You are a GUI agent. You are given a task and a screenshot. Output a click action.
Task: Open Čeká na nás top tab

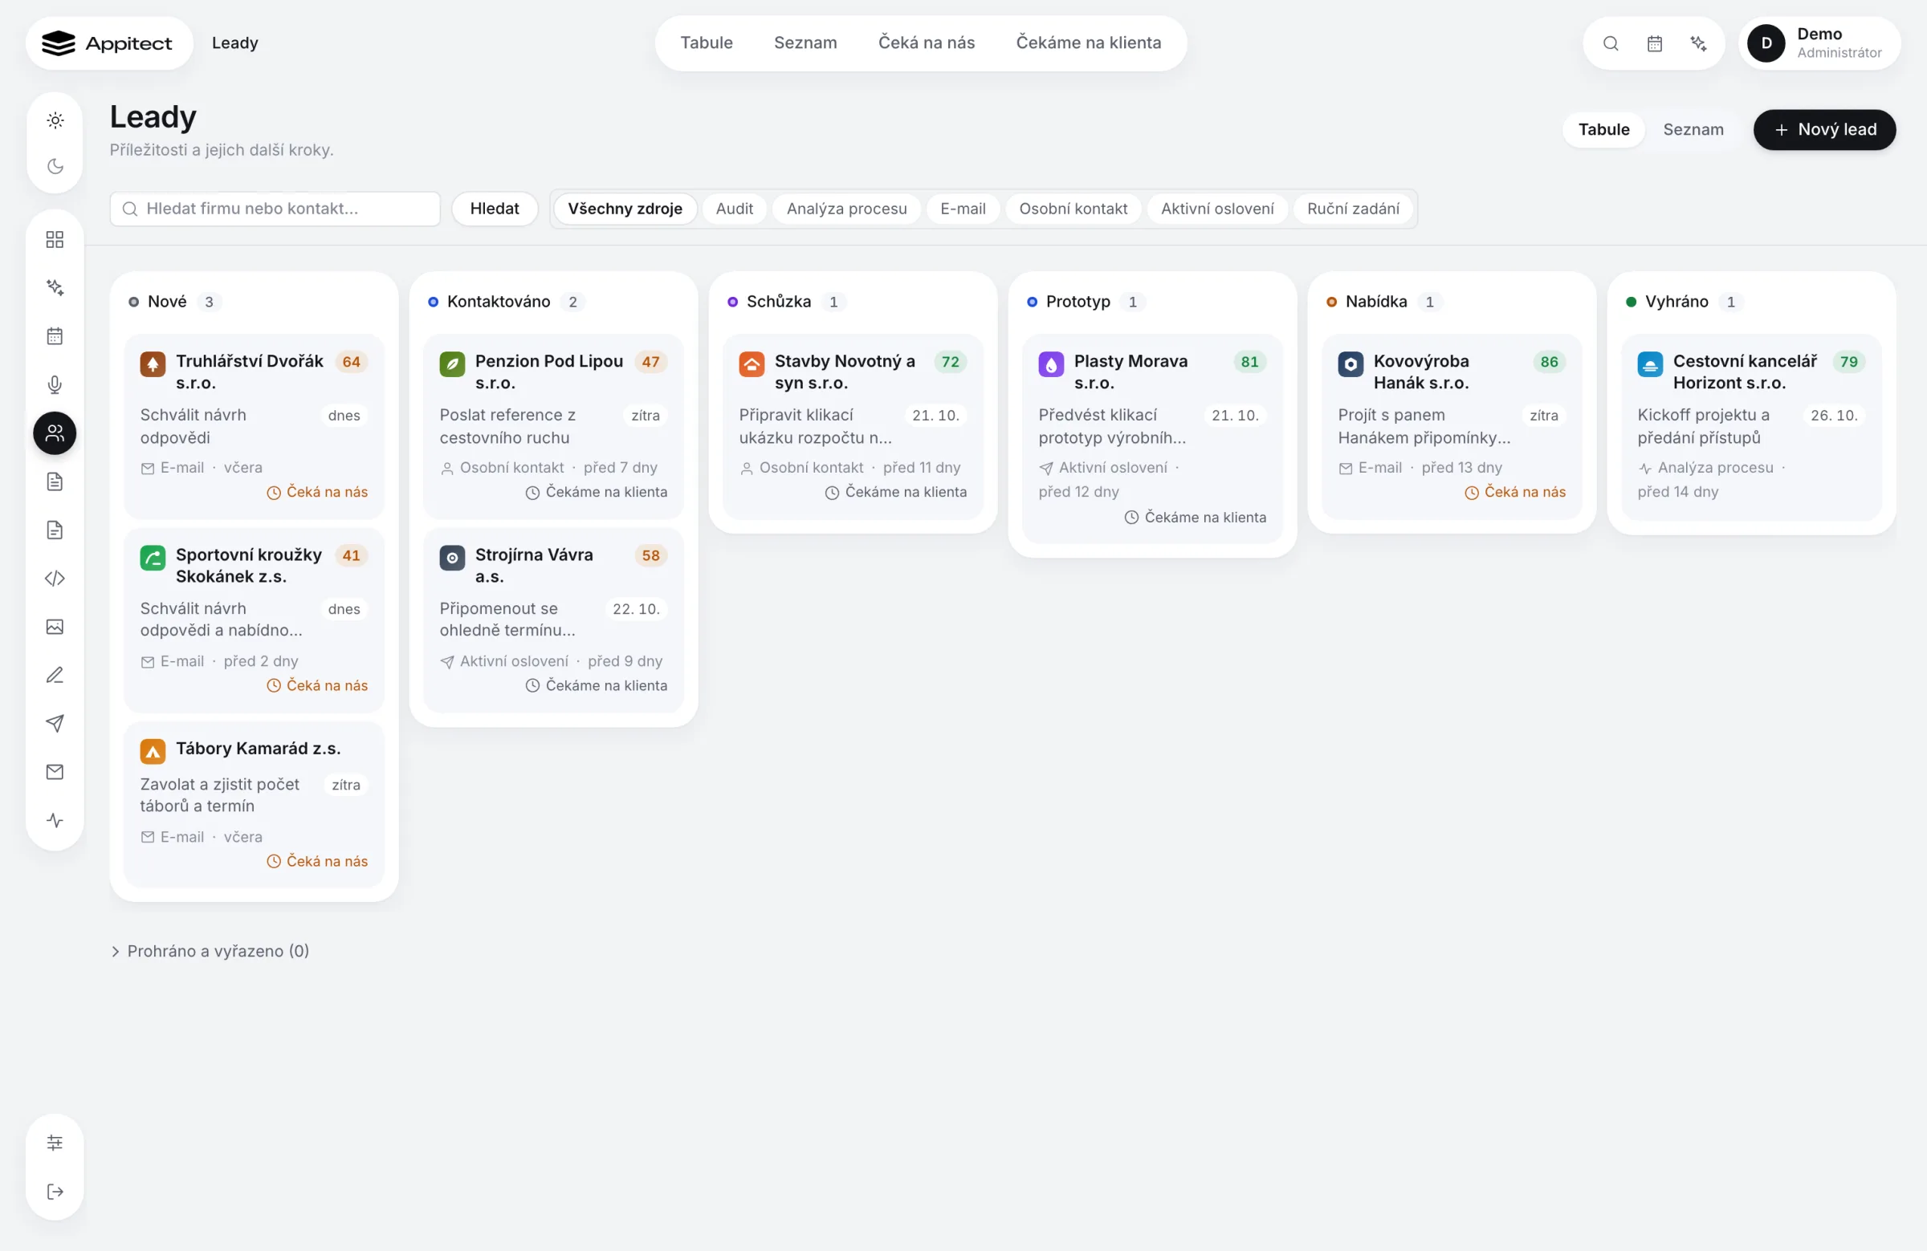pyautogui.click(x=927, y=43)
